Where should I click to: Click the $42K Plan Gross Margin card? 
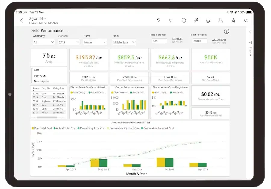pos(210,78)
